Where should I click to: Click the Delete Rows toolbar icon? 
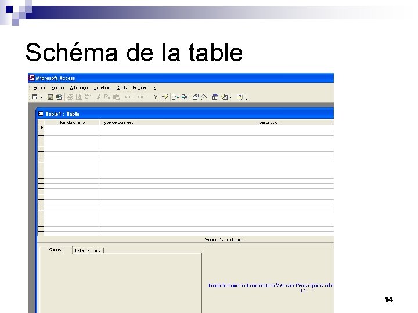pos(185,97)
